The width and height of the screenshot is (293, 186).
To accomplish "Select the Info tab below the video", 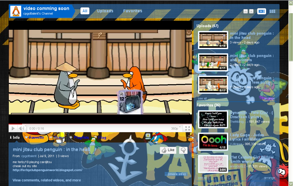I will (15, 137).
